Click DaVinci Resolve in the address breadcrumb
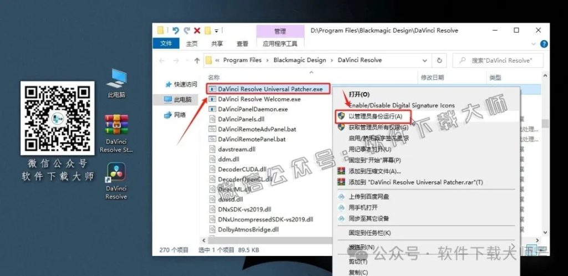The image size is (568, 276). [359, 60]
